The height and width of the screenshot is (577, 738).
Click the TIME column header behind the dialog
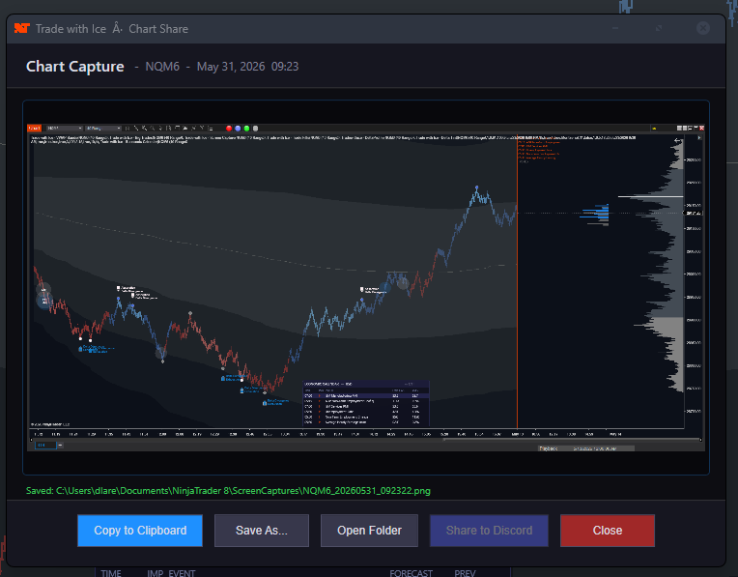111,573
